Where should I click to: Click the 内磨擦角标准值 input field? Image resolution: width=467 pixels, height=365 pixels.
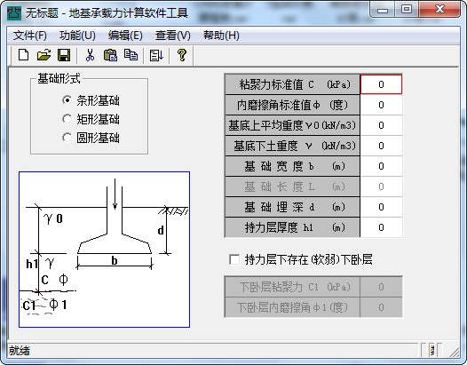point(381,105)
